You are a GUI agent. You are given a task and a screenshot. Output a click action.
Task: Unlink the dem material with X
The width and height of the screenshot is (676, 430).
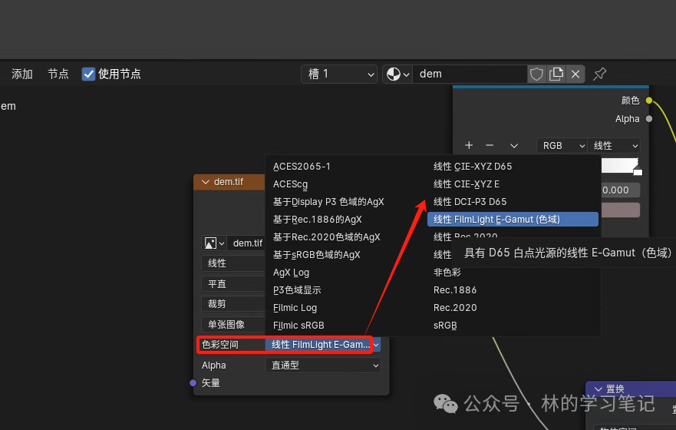point(575,74)
